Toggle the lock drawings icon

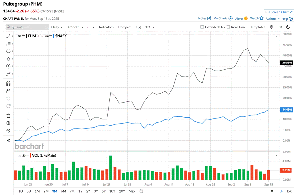coord(8,91)
